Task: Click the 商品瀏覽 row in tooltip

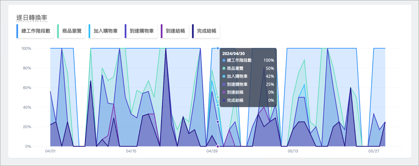Action: 248,68
